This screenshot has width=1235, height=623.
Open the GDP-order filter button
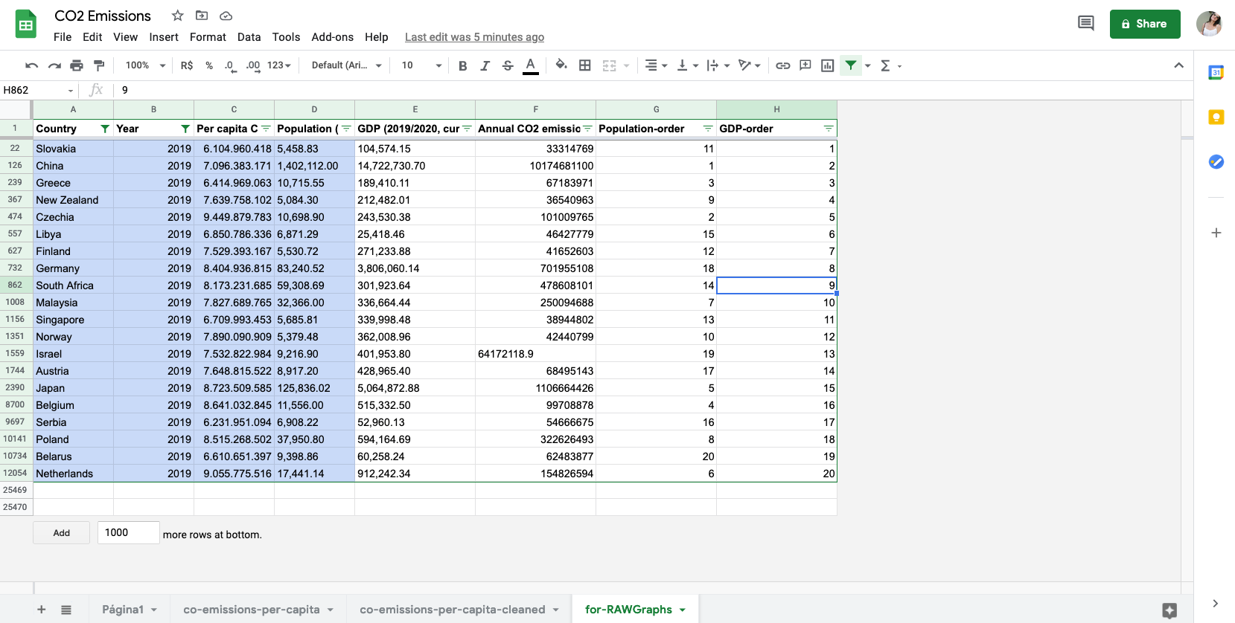829,129
